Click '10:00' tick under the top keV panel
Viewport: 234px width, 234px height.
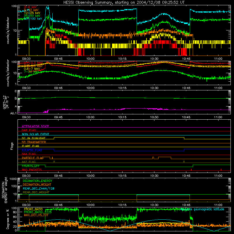(x=90, y=59)
